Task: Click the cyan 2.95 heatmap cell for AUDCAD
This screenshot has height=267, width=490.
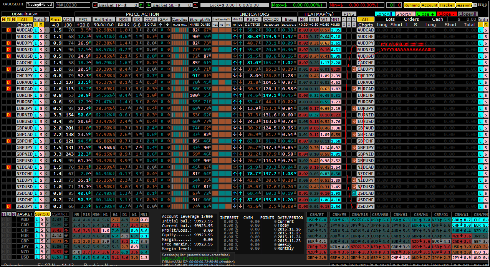Action: click(336, 30)
